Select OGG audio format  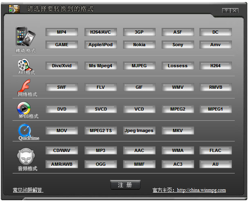click(x=101, y=164)
